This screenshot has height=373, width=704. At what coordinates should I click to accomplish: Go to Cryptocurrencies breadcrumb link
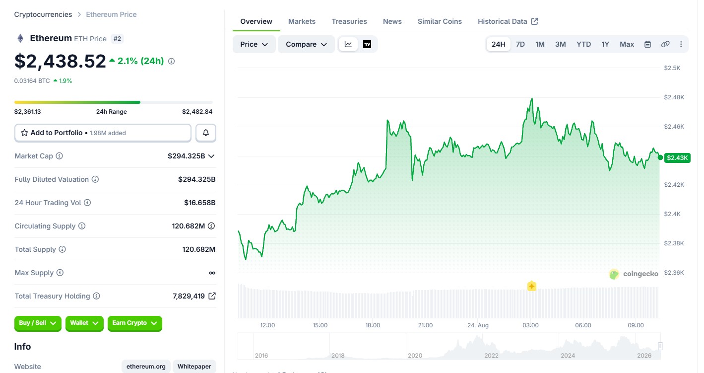pos(43,14)
